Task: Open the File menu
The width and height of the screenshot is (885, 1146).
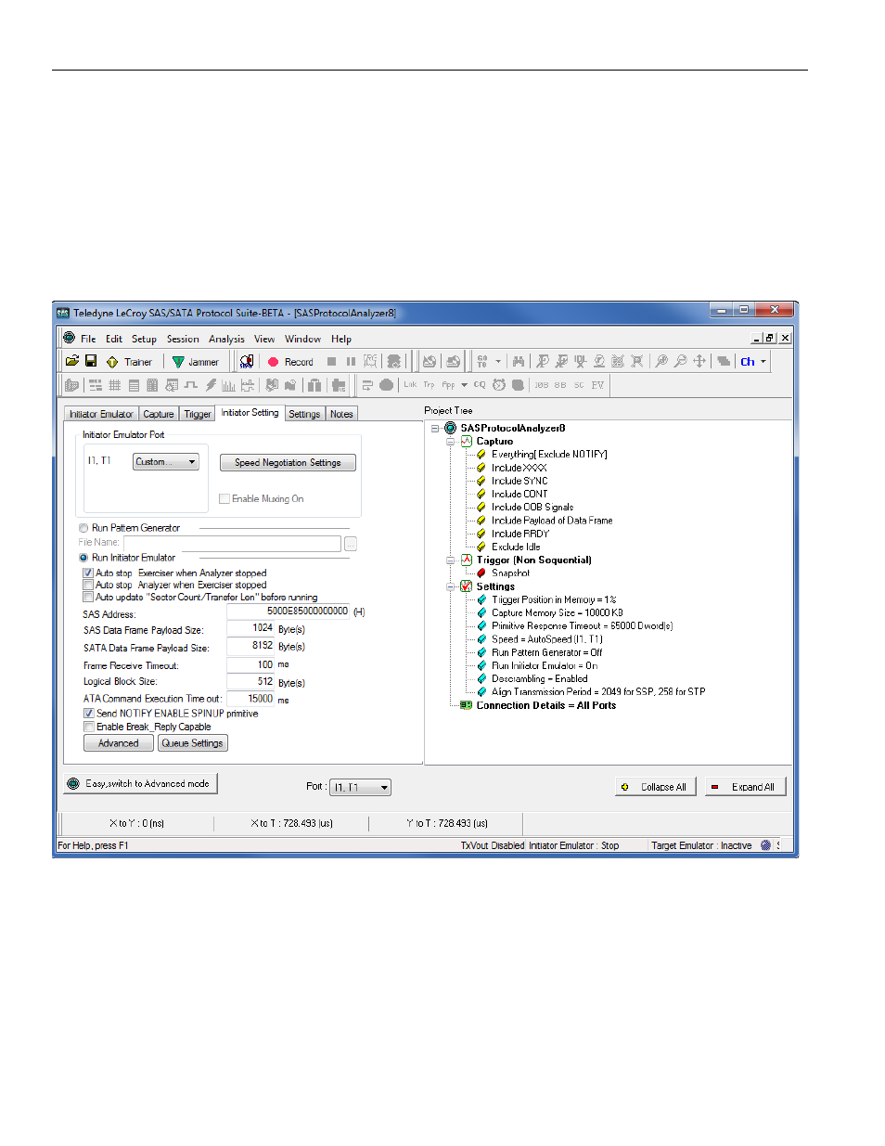Action: coord(88,339)
